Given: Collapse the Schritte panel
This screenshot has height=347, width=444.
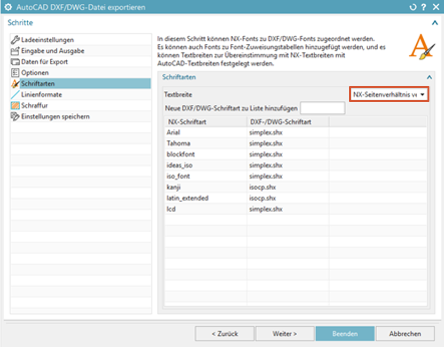Looking at the screenshot, I should 435,23.
